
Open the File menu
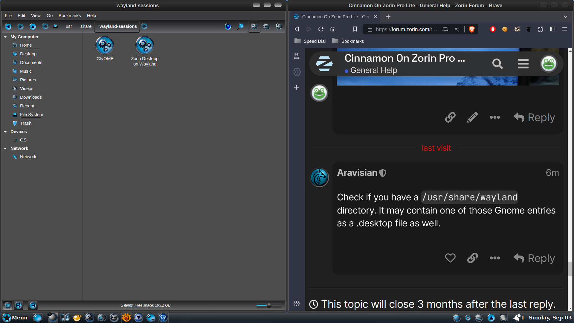8,16
